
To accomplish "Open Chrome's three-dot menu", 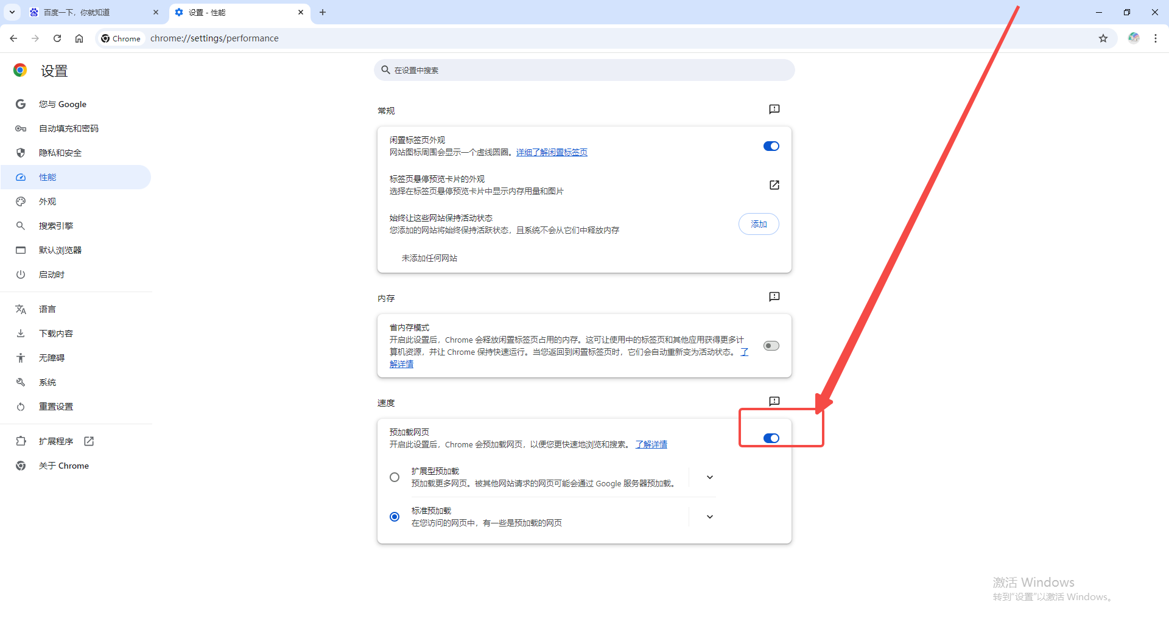I will pyautogui.click(x=1156, y=38).
